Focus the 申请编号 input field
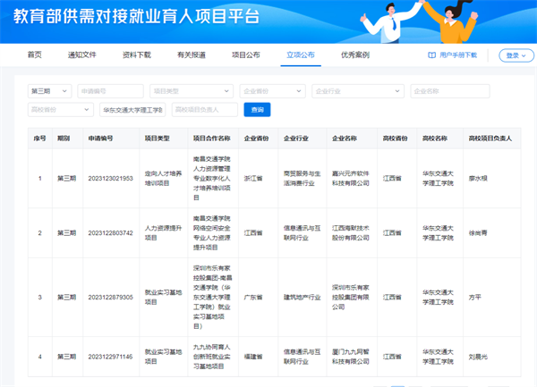The height and width of the screenshot is (387, 537). click(110, 91)
